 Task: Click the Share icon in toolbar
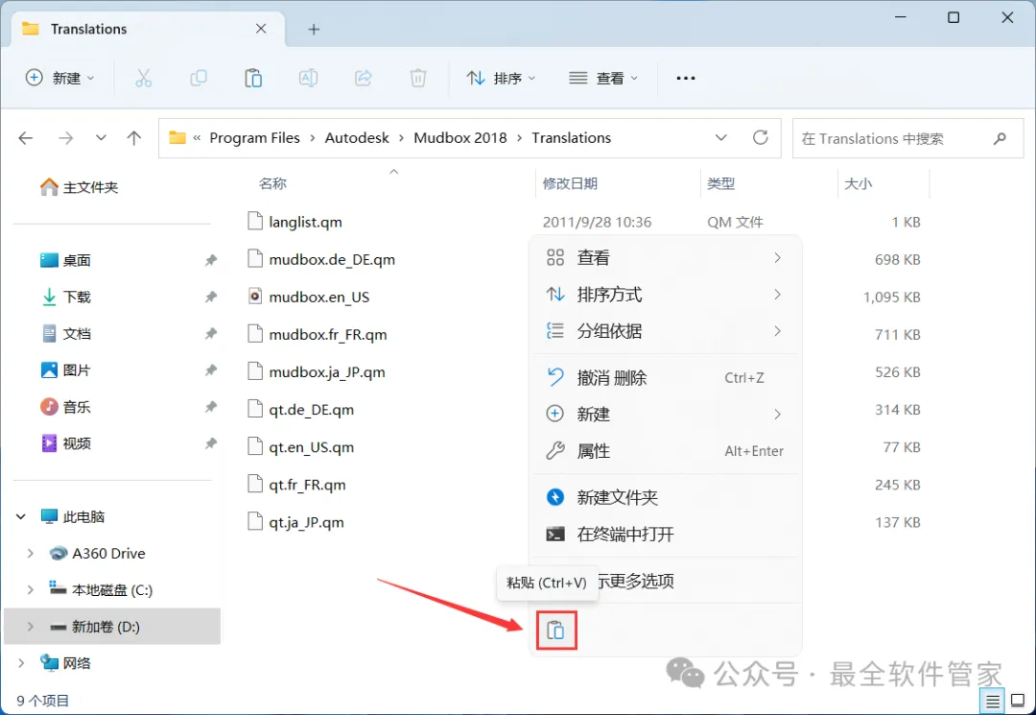[x=364, y=78]
